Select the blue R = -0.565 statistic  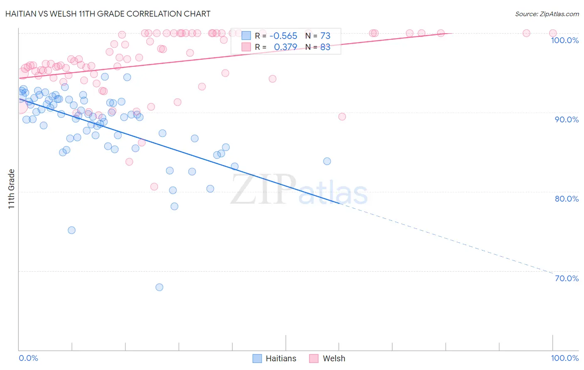(276, 36)
